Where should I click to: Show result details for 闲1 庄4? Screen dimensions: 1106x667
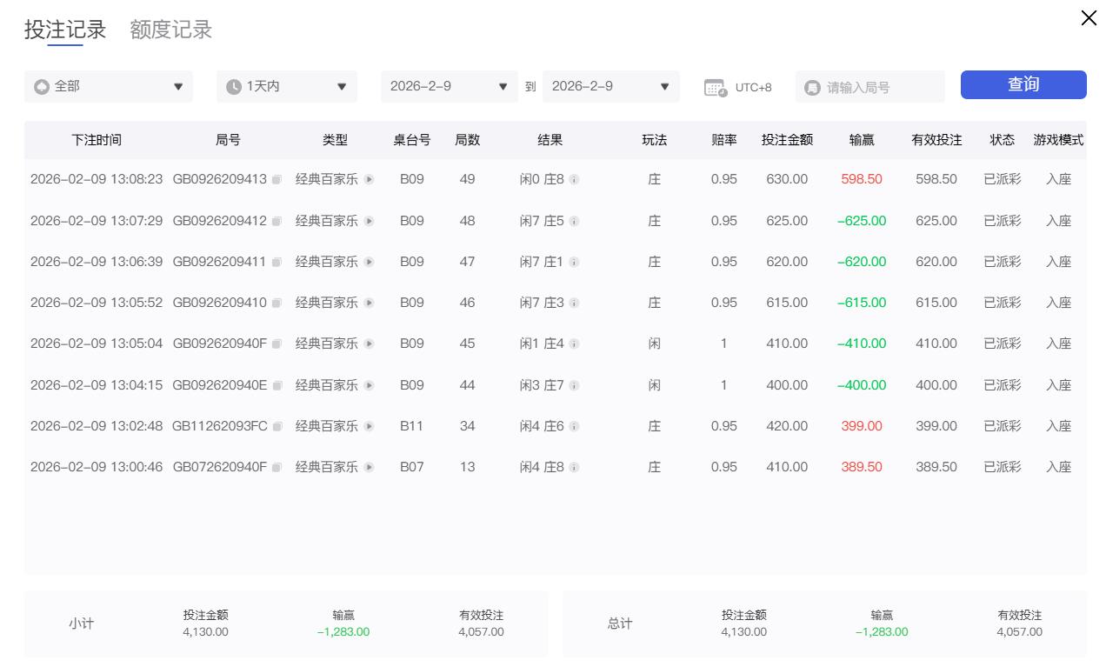point(574,344)
